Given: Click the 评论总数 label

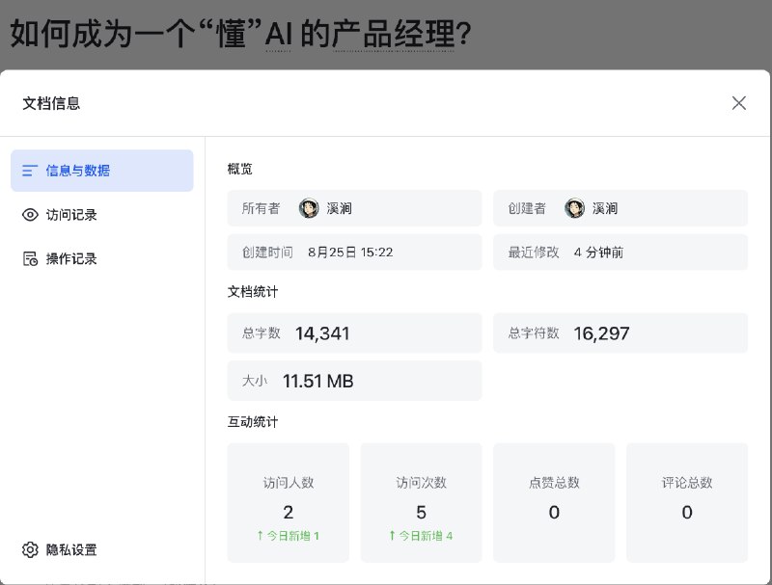Looking at the screenshot, I should click(687, 483).
